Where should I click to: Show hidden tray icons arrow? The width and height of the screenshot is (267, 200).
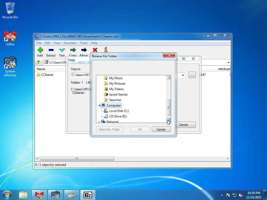(222, 195)
